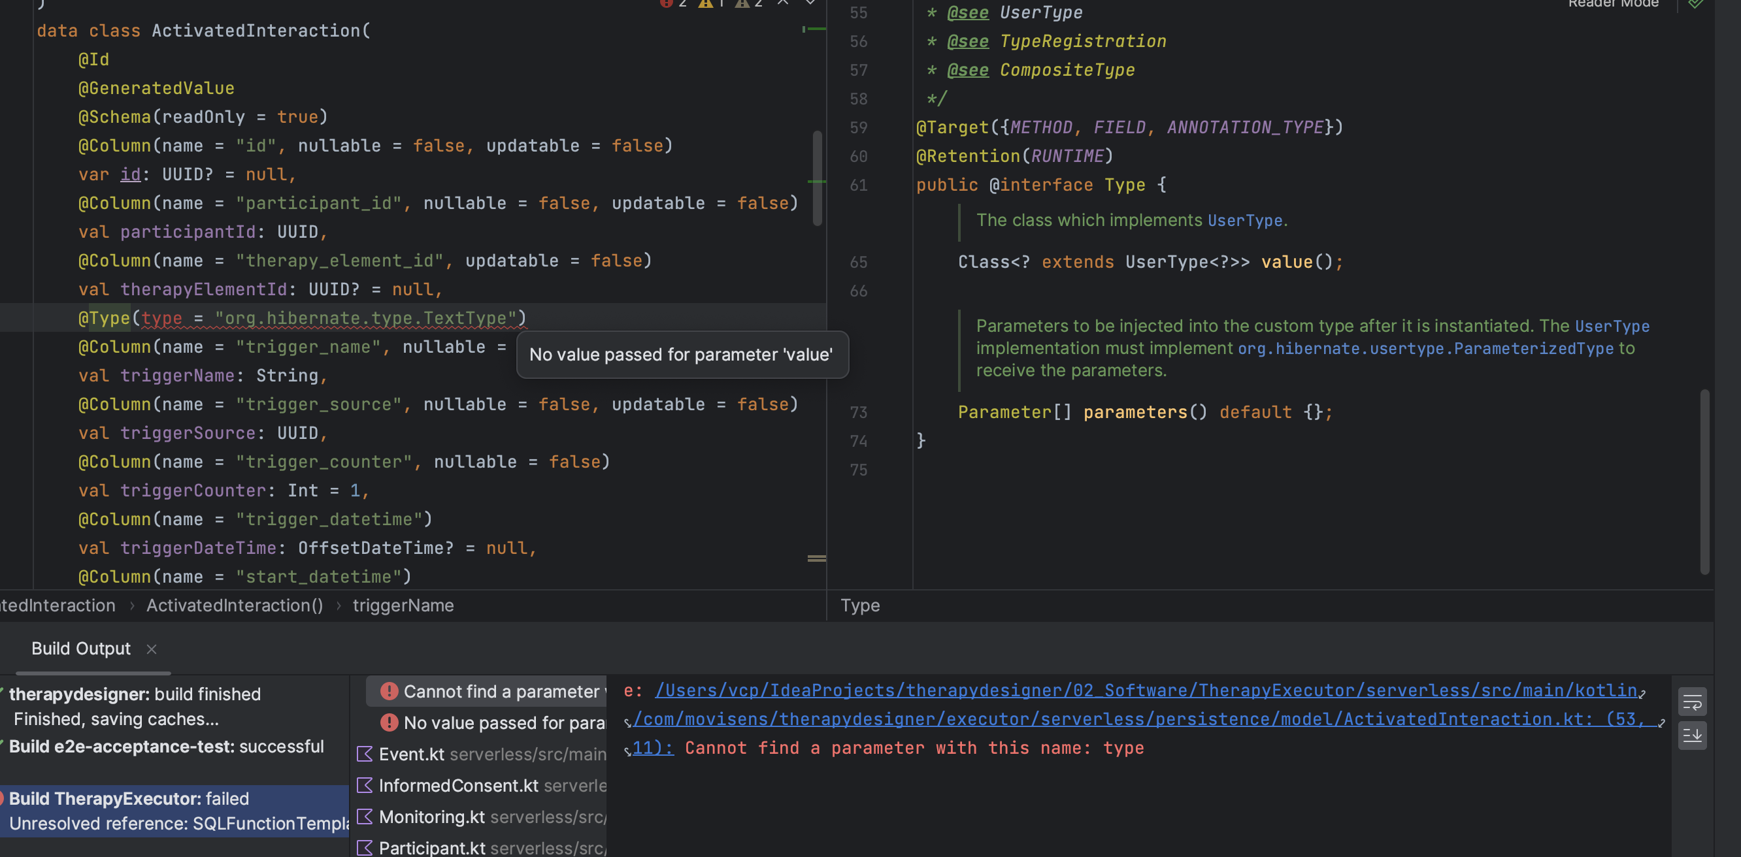The height and width of the screenshot is (857, 1741).
Task: Close the Build Output tab
Action: pos(152,649)
